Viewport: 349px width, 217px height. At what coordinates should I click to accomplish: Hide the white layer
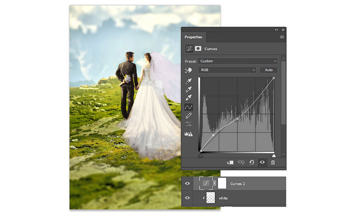point(187,198)
